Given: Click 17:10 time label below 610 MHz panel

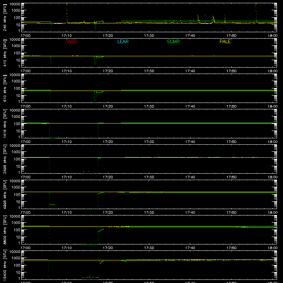Looking at the screenshot, I should 67,106.
